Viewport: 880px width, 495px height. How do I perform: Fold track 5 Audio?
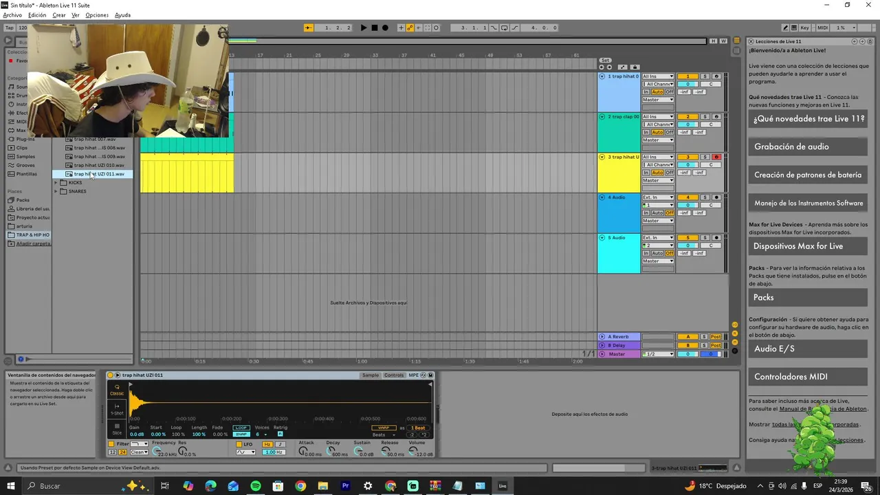coord(602,238)
